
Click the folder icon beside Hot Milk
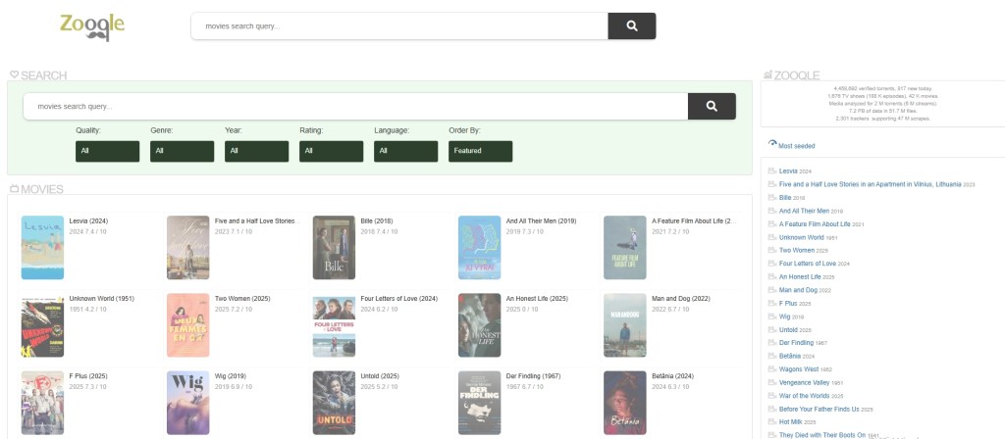(772, 421)
